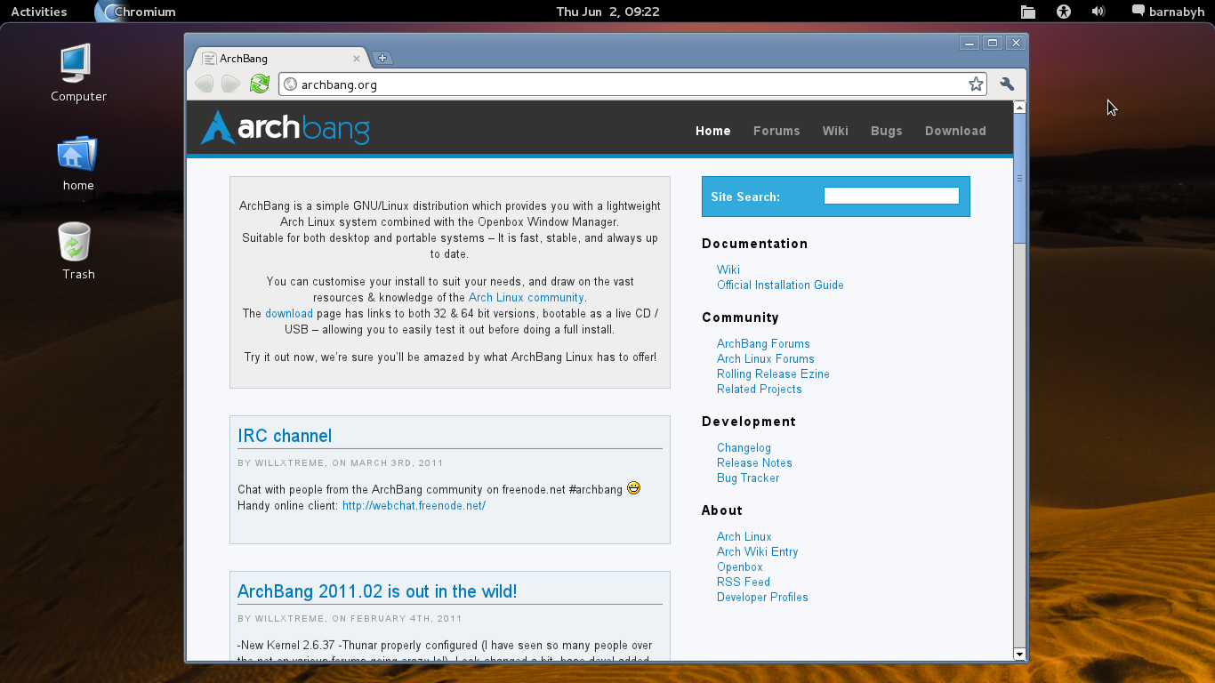The width and height of the screenshot is (1215, 683).
Task: Reload the page with the green refresh icon
Action: click(259, 84)
